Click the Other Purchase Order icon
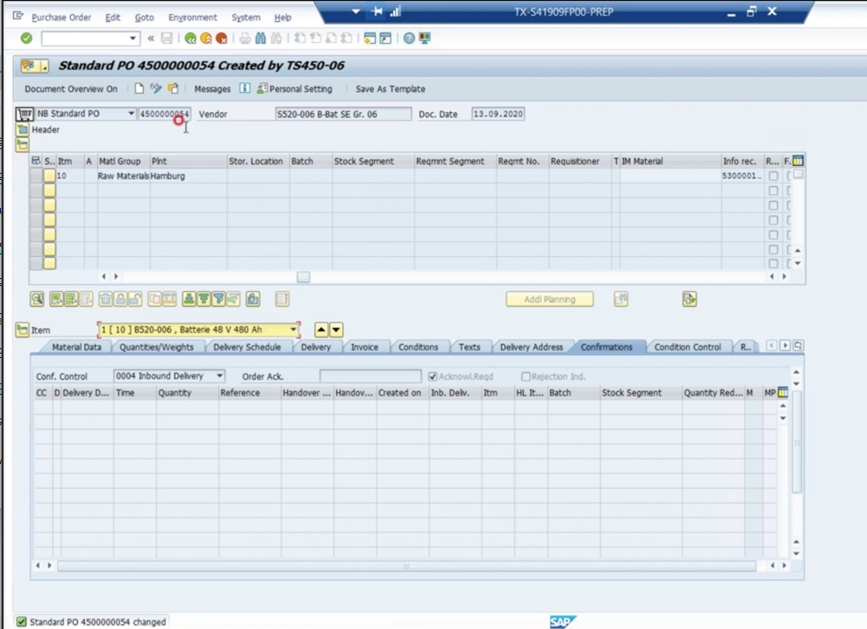The height and width of the screenshot is (629, 867). point(173,89)
